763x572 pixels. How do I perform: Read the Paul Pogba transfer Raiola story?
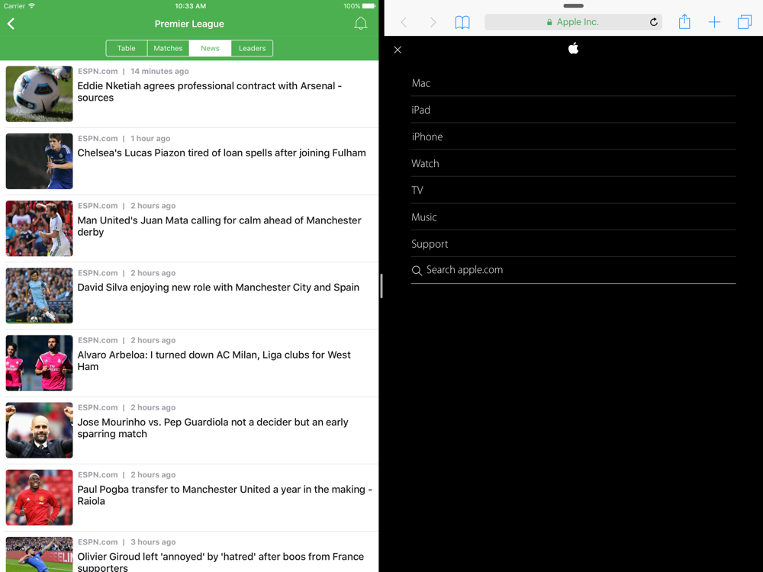pyautogui.click(x=189, y=497)
